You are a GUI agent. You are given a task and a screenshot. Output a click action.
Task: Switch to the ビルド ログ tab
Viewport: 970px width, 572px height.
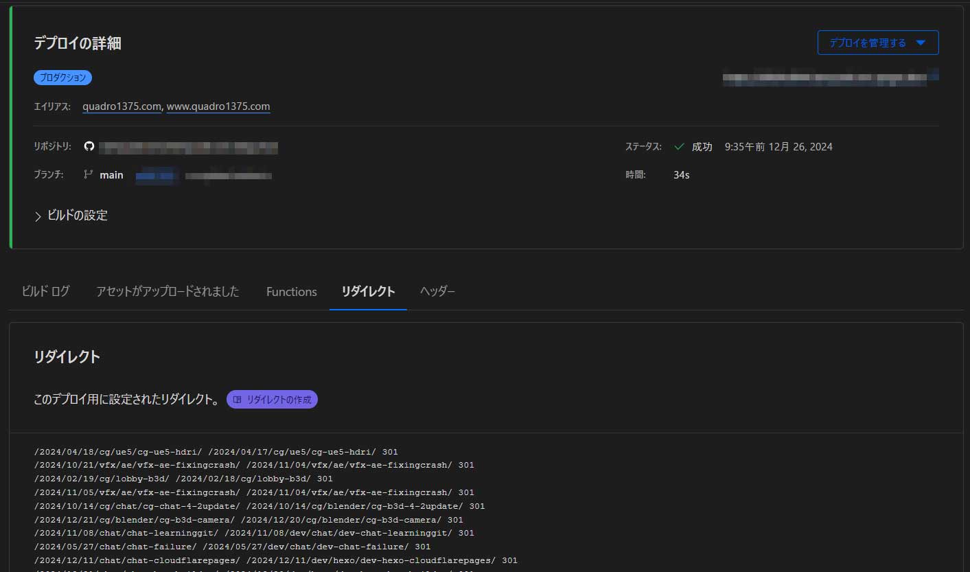point(45,291)
